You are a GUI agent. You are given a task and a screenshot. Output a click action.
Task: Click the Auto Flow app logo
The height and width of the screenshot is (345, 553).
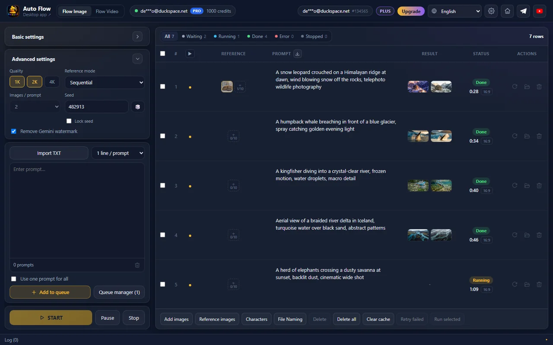[x=13, y=11]
